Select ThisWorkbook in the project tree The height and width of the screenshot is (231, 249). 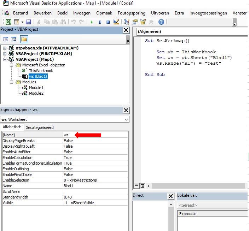tap(41, 71)
